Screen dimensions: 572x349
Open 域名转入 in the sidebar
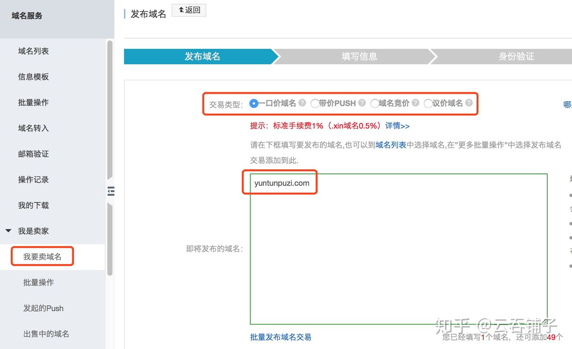pos(33,128)
